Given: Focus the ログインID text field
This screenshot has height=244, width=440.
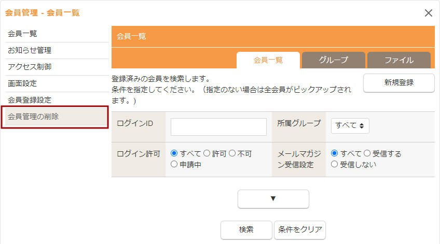Looking at the screenshot, I should pyautogui.click(x=218, y=126).
